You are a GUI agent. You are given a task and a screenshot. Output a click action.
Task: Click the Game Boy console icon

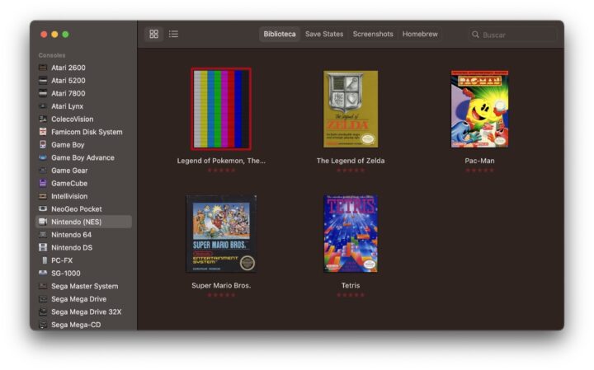point(43,145)
